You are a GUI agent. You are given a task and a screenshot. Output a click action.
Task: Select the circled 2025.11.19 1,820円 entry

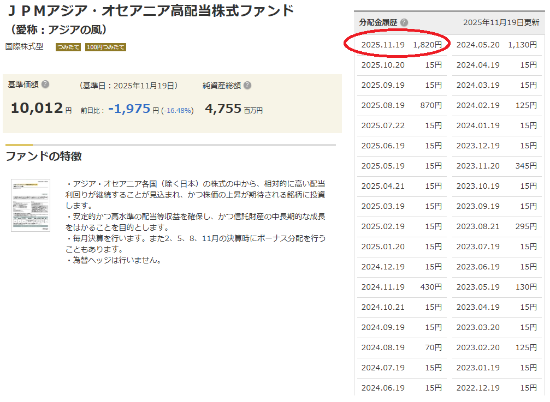(401, 45)
